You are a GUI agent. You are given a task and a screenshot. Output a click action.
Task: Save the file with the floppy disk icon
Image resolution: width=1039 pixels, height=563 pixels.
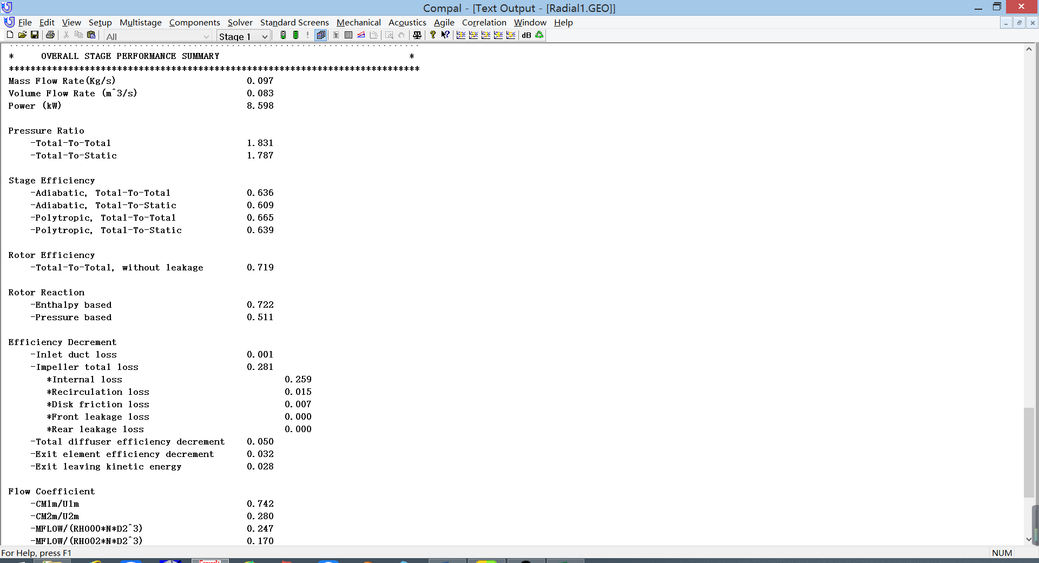pos(35,35)
